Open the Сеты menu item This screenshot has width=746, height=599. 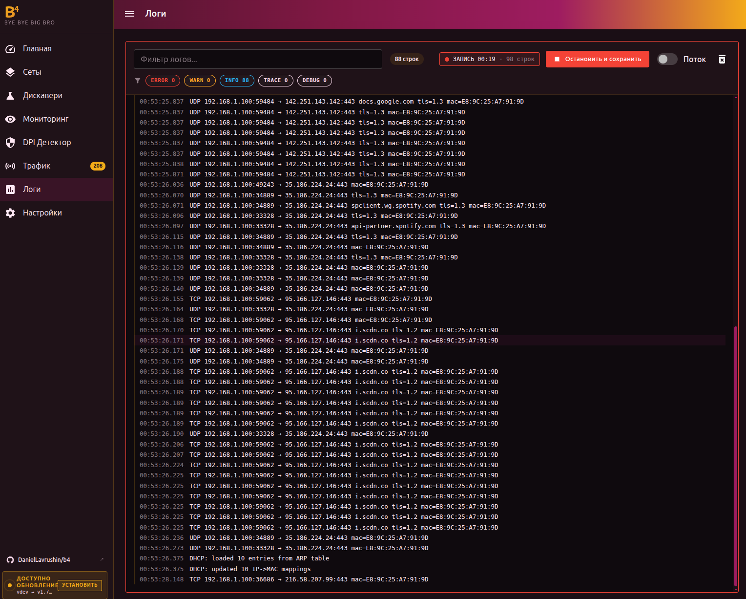(x=57, y=72)
